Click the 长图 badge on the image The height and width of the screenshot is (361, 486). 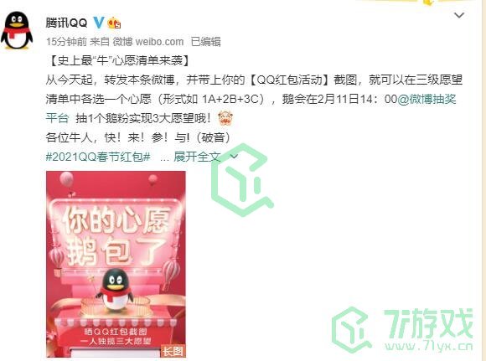click(x=173, y=351)
